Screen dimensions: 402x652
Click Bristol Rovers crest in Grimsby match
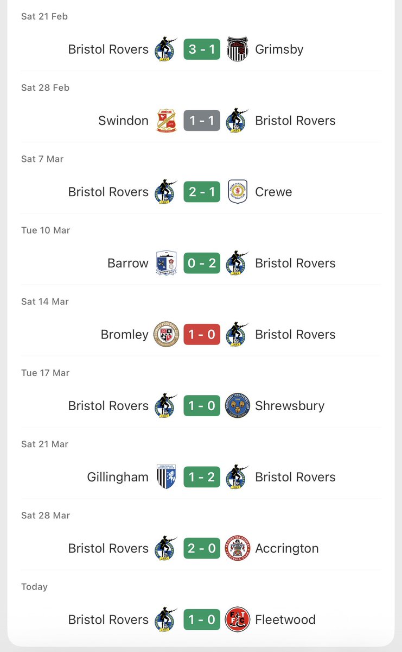click(x=165, y=49)
